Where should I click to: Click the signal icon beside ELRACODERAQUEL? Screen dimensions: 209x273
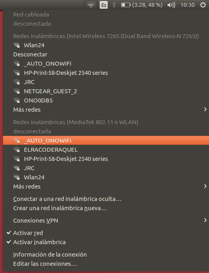[17, 150]
